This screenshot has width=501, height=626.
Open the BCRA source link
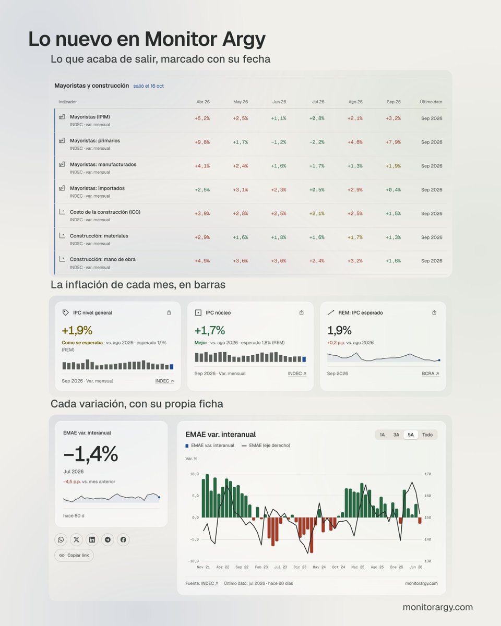click(x=431, y=374)
